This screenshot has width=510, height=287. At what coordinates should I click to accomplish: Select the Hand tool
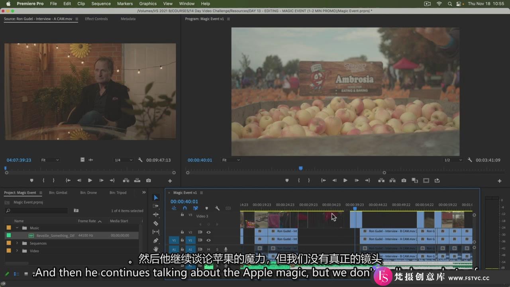(x=156, y=249)
